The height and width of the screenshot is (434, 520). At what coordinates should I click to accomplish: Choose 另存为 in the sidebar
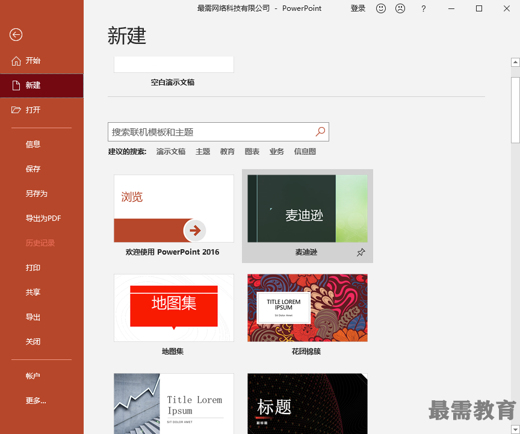click(x=37, y=193)
